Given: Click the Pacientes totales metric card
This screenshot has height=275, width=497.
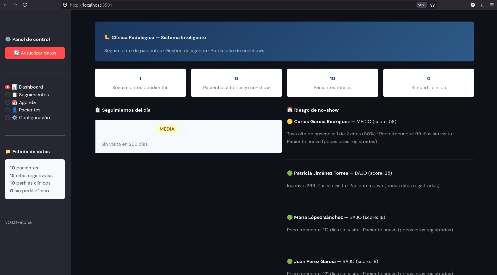Looking at the screenshot, I should 332,83.
